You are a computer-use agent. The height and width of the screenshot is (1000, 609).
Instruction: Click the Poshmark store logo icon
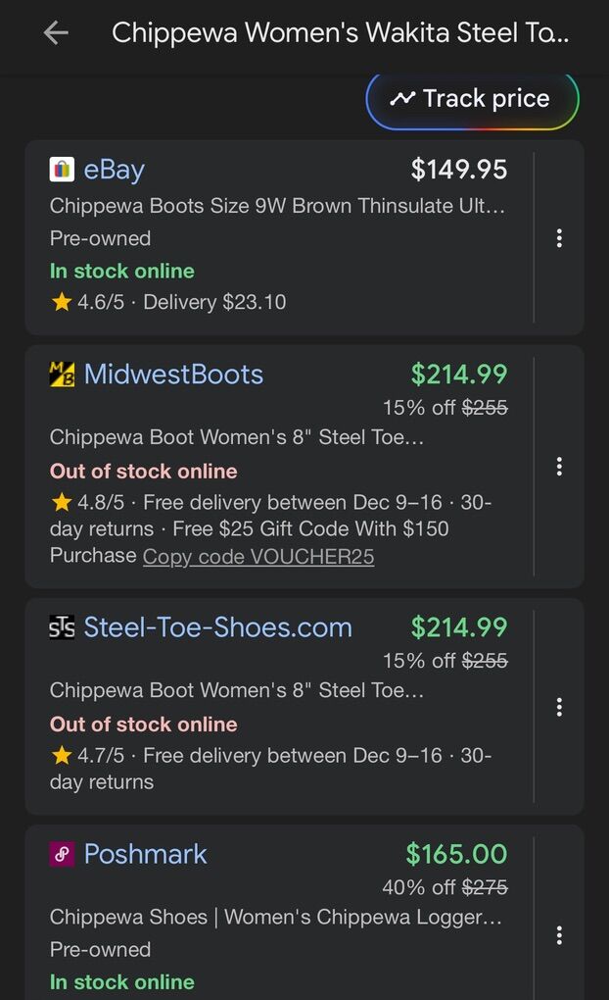62,854
